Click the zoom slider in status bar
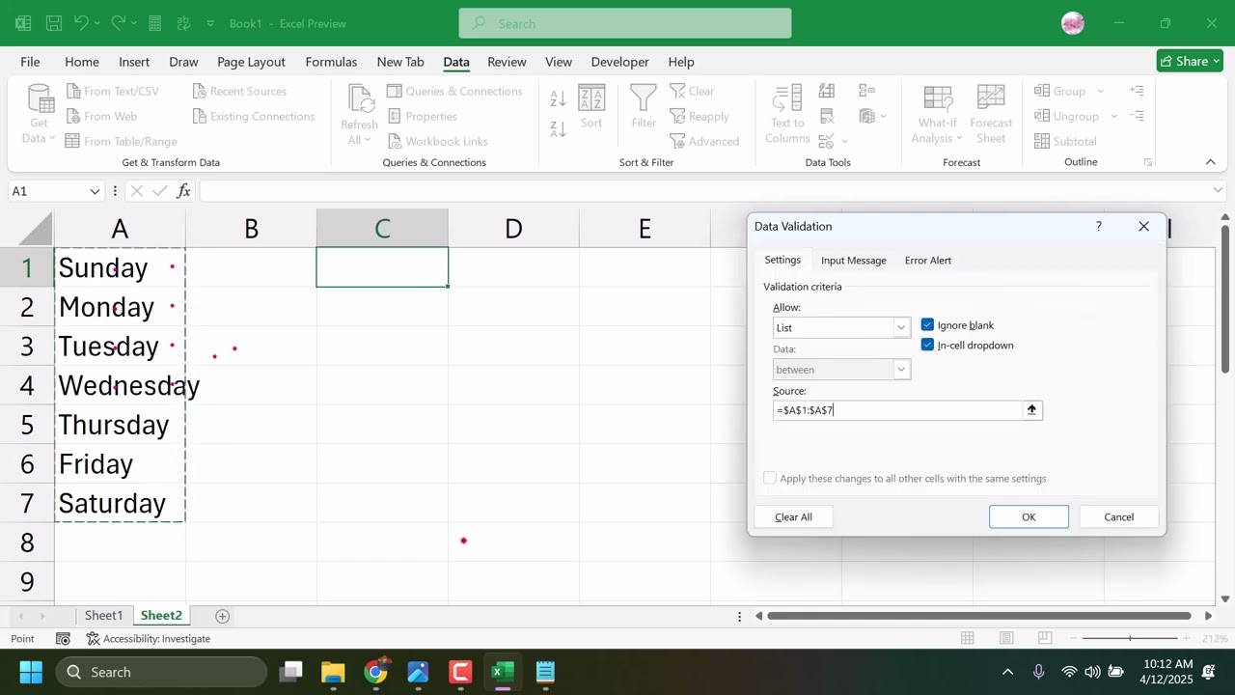Image resolution: width=1235 pixels, height=695 pixels. [x=1130, y=638]
